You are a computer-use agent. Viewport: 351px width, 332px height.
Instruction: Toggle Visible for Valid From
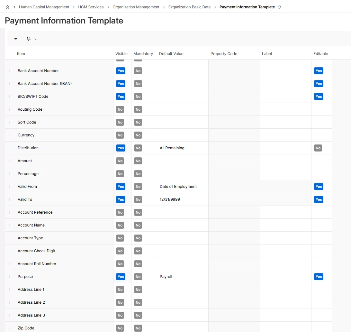121,187
